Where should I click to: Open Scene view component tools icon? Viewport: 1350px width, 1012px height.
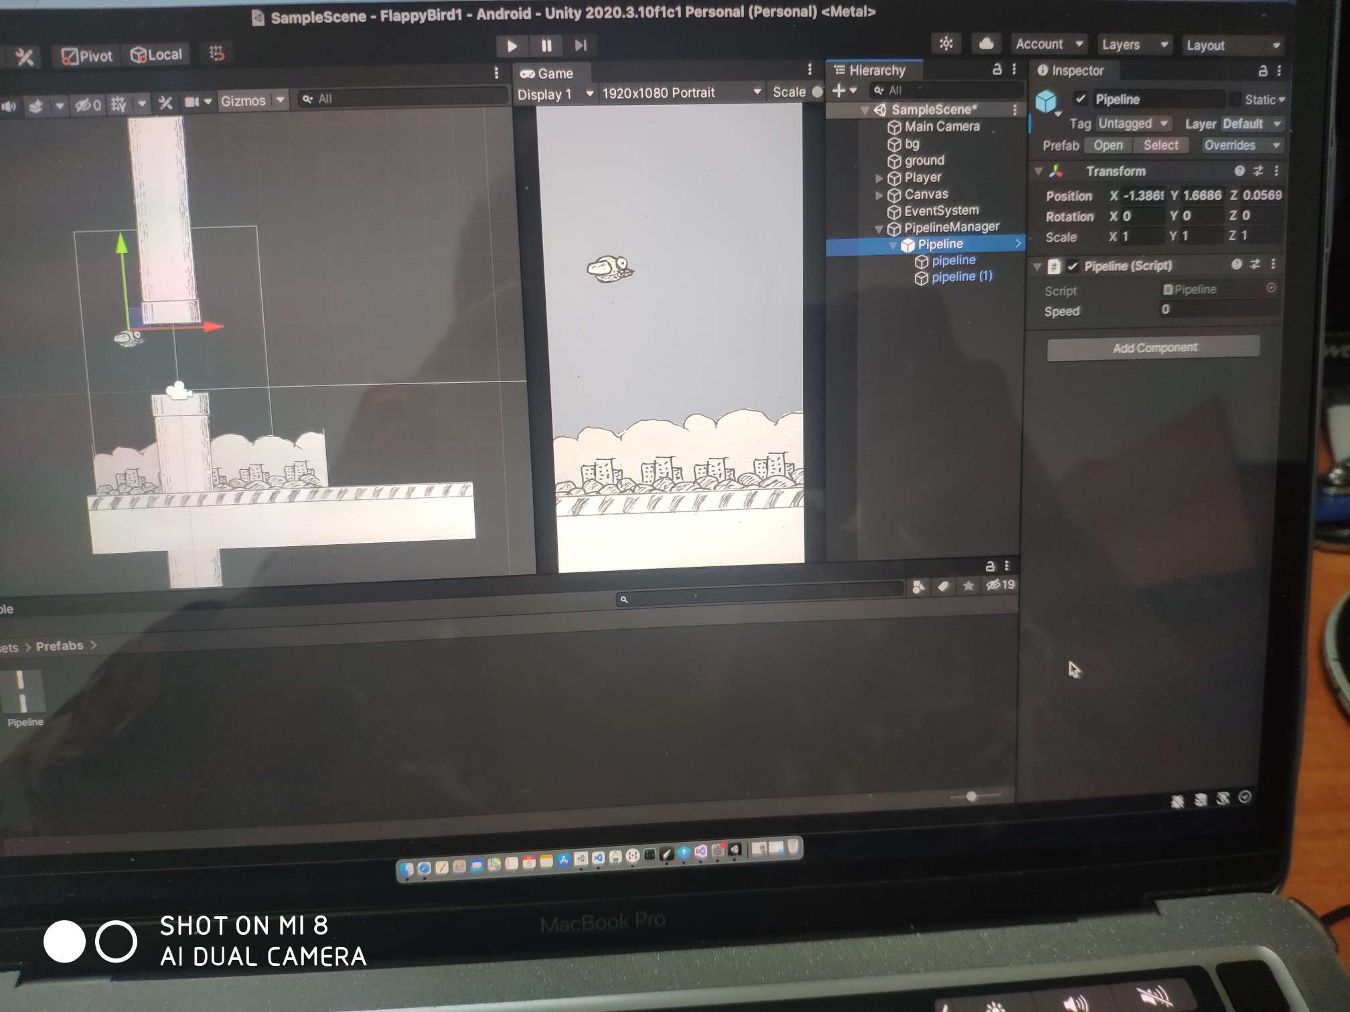tap(165, 102)
